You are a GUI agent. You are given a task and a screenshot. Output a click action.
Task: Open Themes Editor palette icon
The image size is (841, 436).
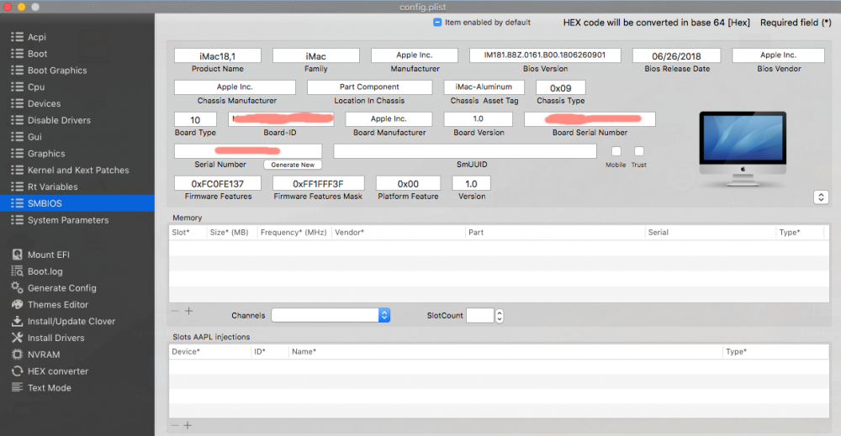pos(17,304)
